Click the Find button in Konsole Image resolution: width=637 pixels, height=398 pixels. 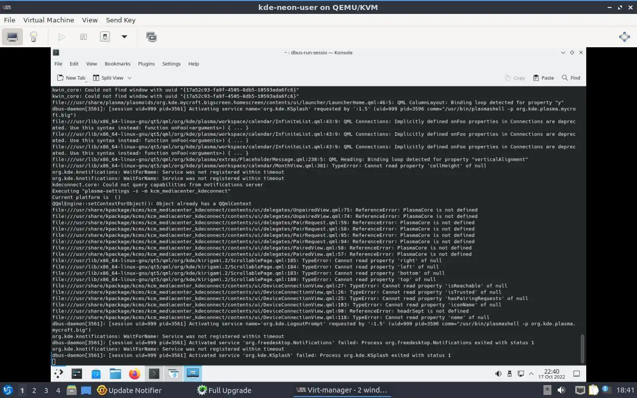[x=571, y=78]
